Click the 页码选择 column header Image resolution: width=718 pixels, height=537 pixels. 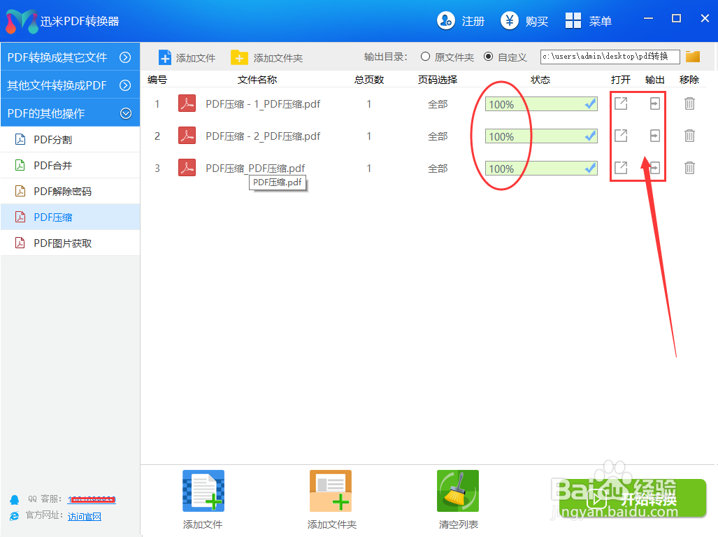tap(438, 80)
